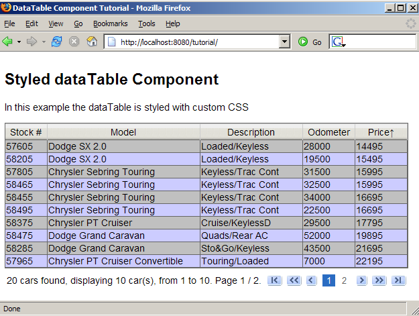Go to page 2 of results
This screenshot has width=419, height=316.
345,280
